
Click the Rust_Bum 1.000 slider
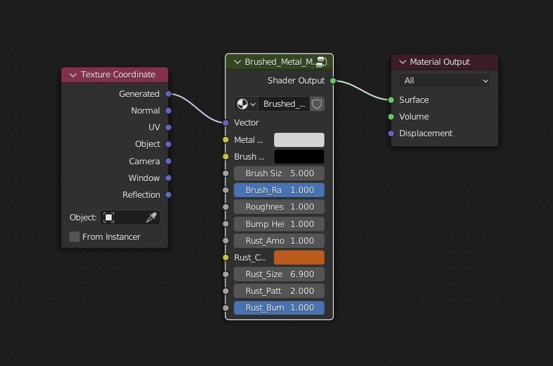click(279, 307)
